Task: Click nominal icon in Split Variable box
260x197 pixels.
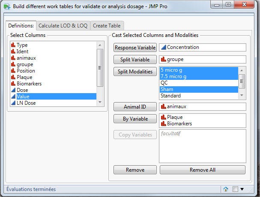Action: [164, 59]
